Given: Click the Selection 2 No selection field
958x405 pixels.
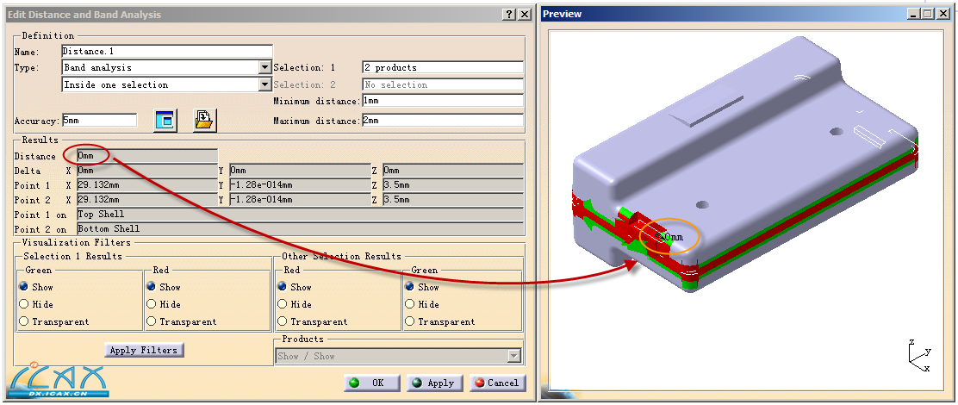Looking at the screenshot, I should tap(443, 84).
